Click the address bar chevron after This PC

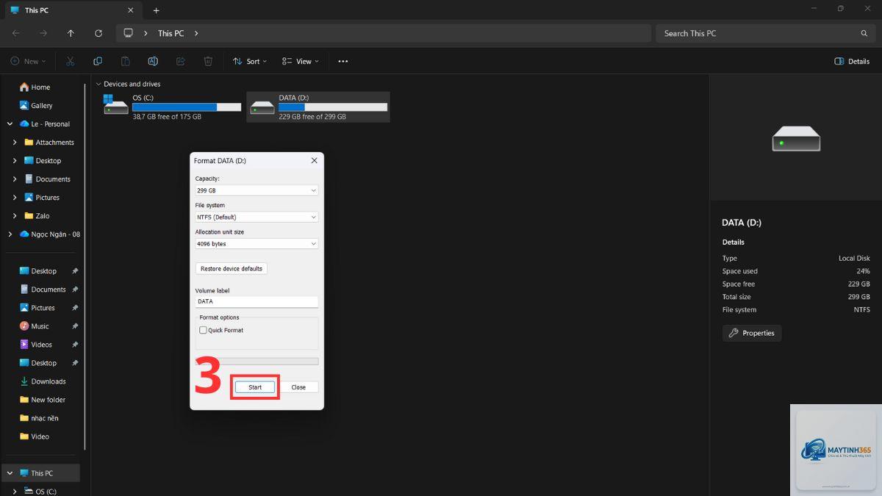pyautogui.click(x=196, y=33)
